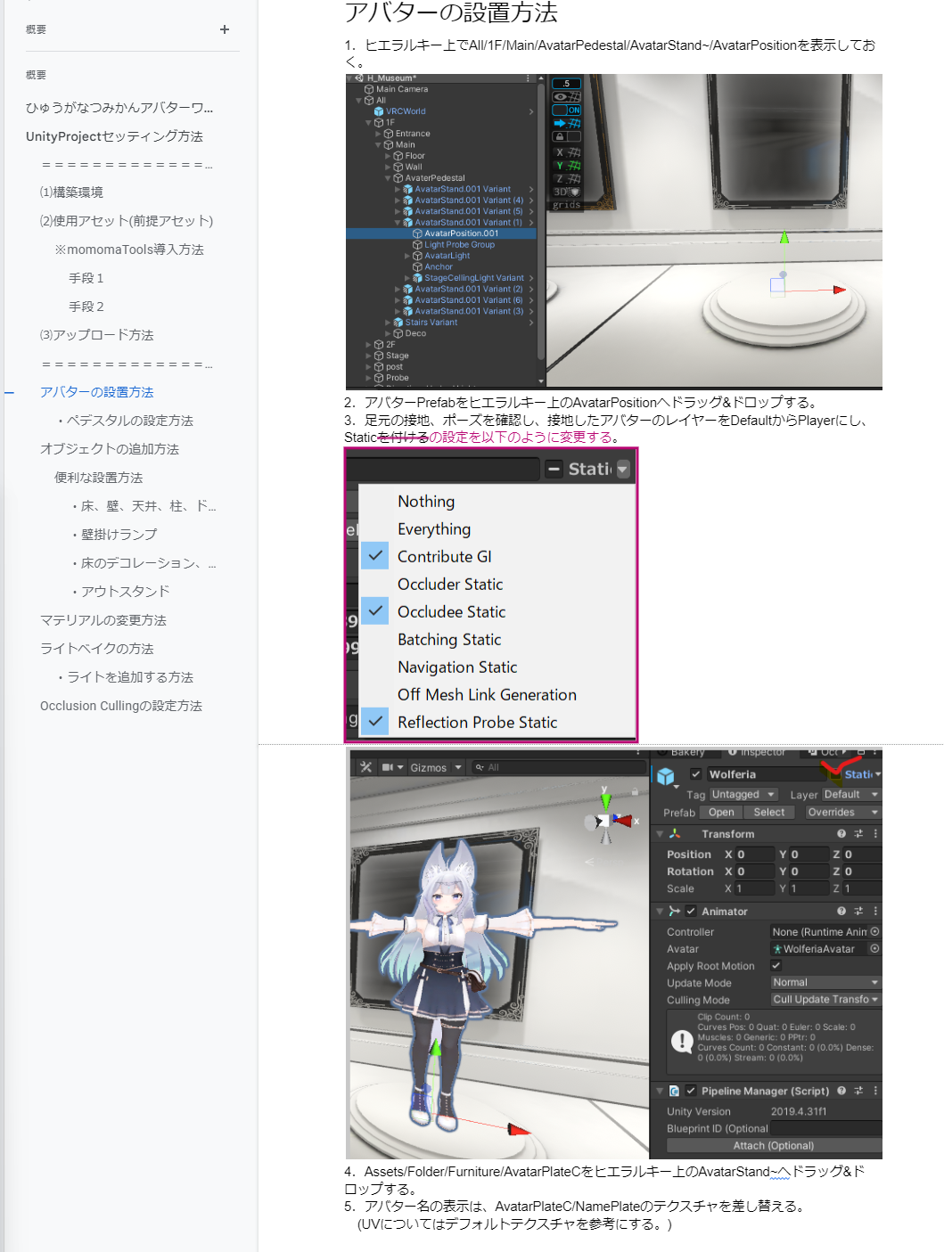Click the scene tools wrench icon left of Gizmos
This screenshot has width=944, height=1252.
(x=366, y=767)
